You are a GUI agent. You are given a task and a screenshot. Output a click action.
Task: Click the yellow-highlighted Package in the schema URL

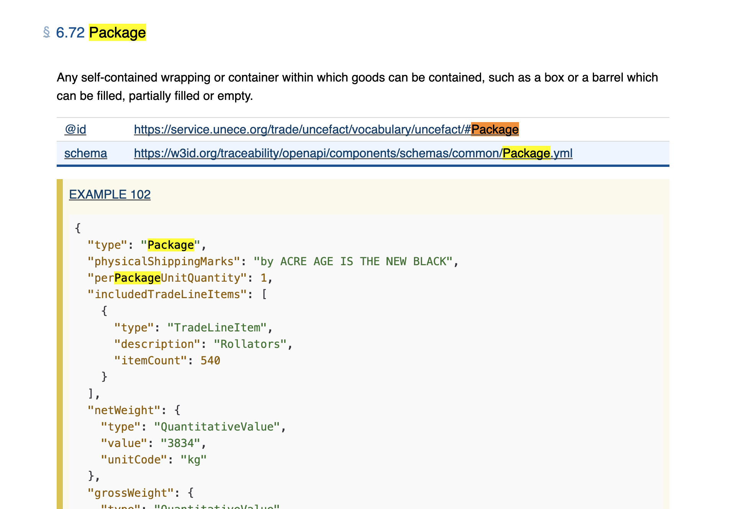pos(526,153)
